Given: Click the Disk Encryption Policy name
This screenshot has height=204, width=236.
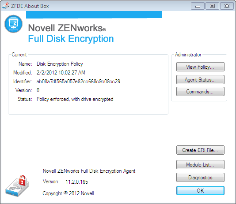Looking at the screenshot, I should point(60,64).
